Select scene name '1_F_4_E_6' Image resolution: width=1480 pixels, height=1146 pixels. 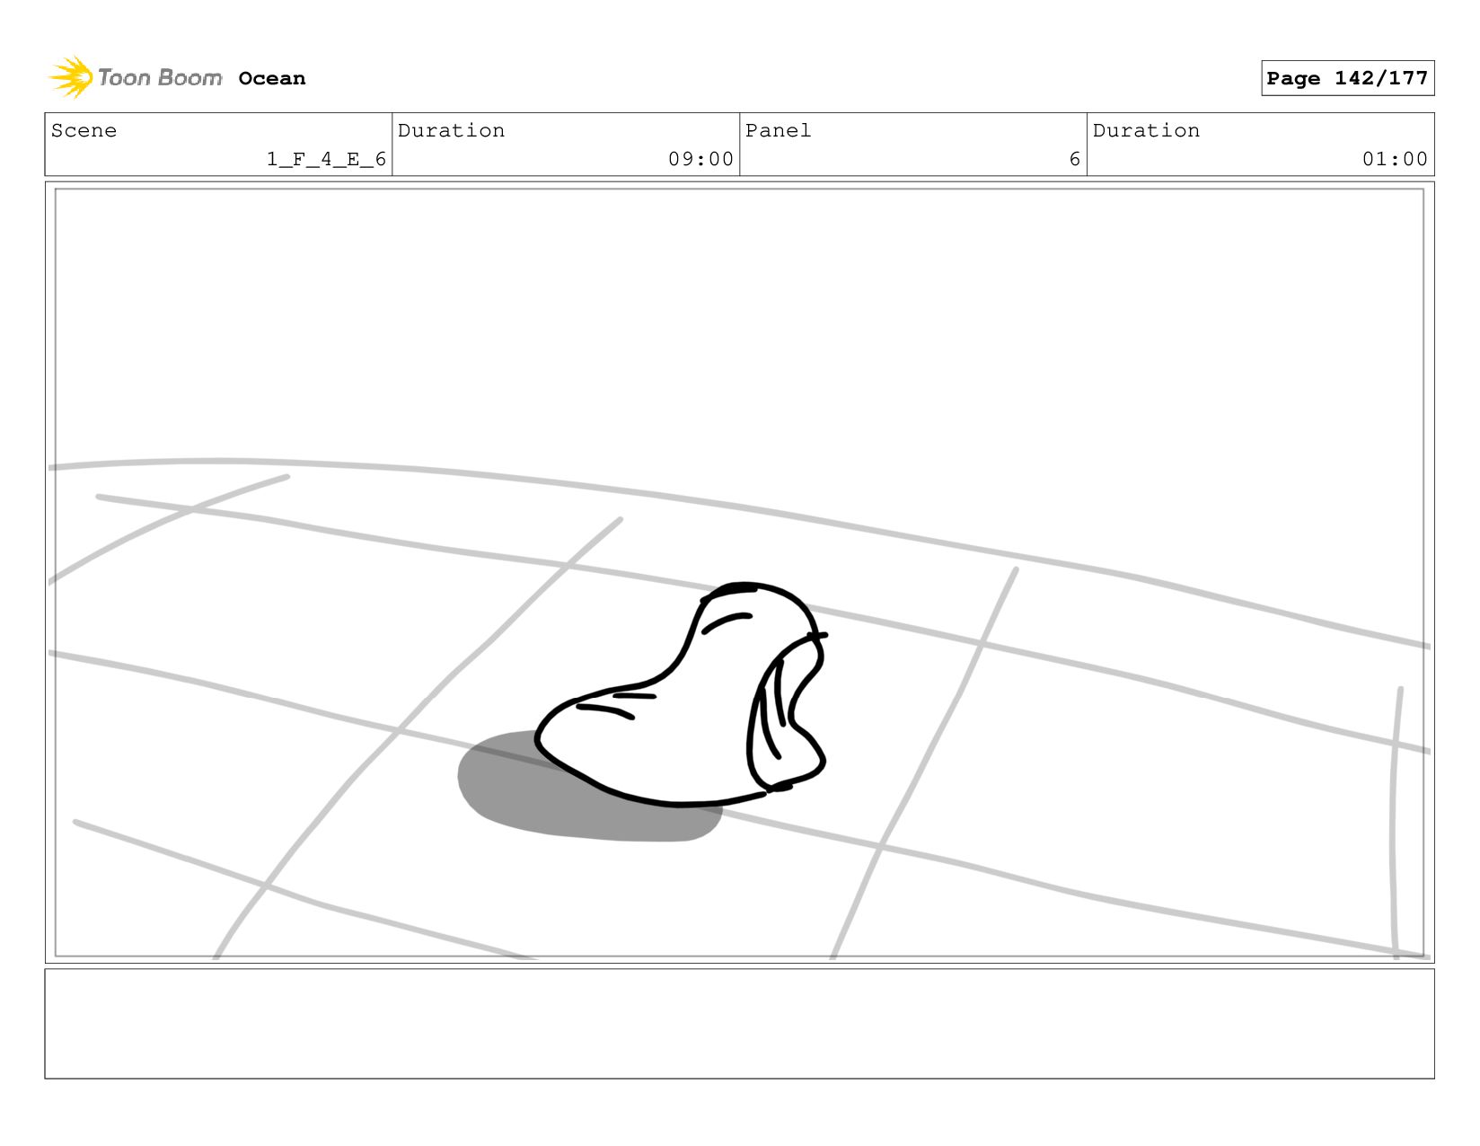[326, 159]
